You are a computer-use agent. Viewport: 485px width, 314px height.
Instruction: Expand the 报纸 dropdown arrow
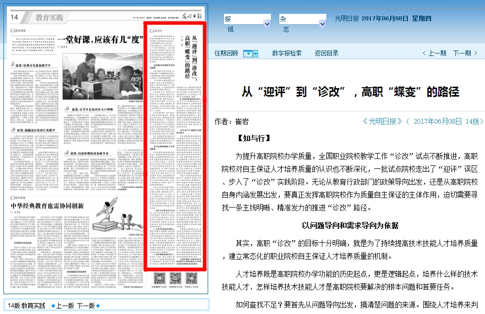[267, 23]
